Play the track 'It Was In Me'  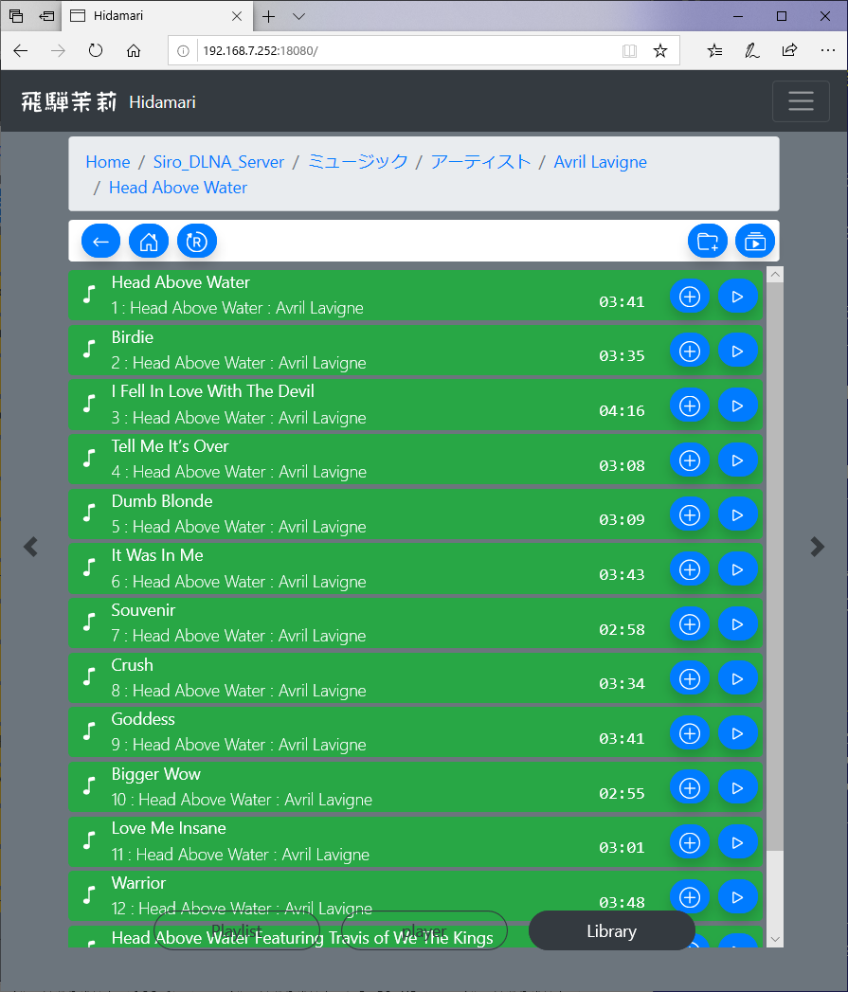click(x=737, y=569)
